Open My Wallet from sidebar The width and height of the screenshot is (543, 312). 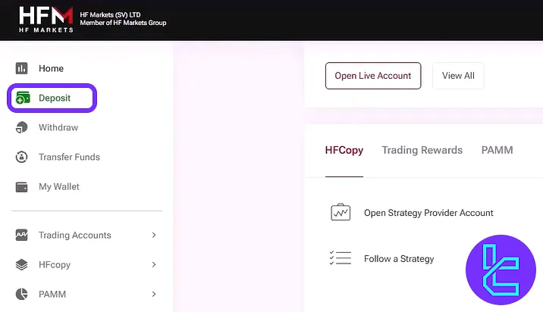(59, 187)
